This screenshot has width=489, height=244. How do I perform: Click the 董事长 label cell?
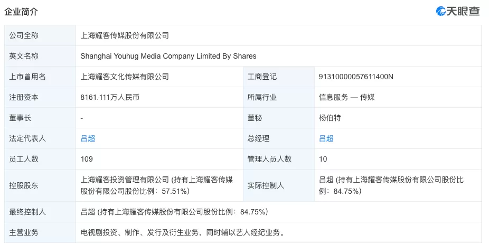click(40, 118)
